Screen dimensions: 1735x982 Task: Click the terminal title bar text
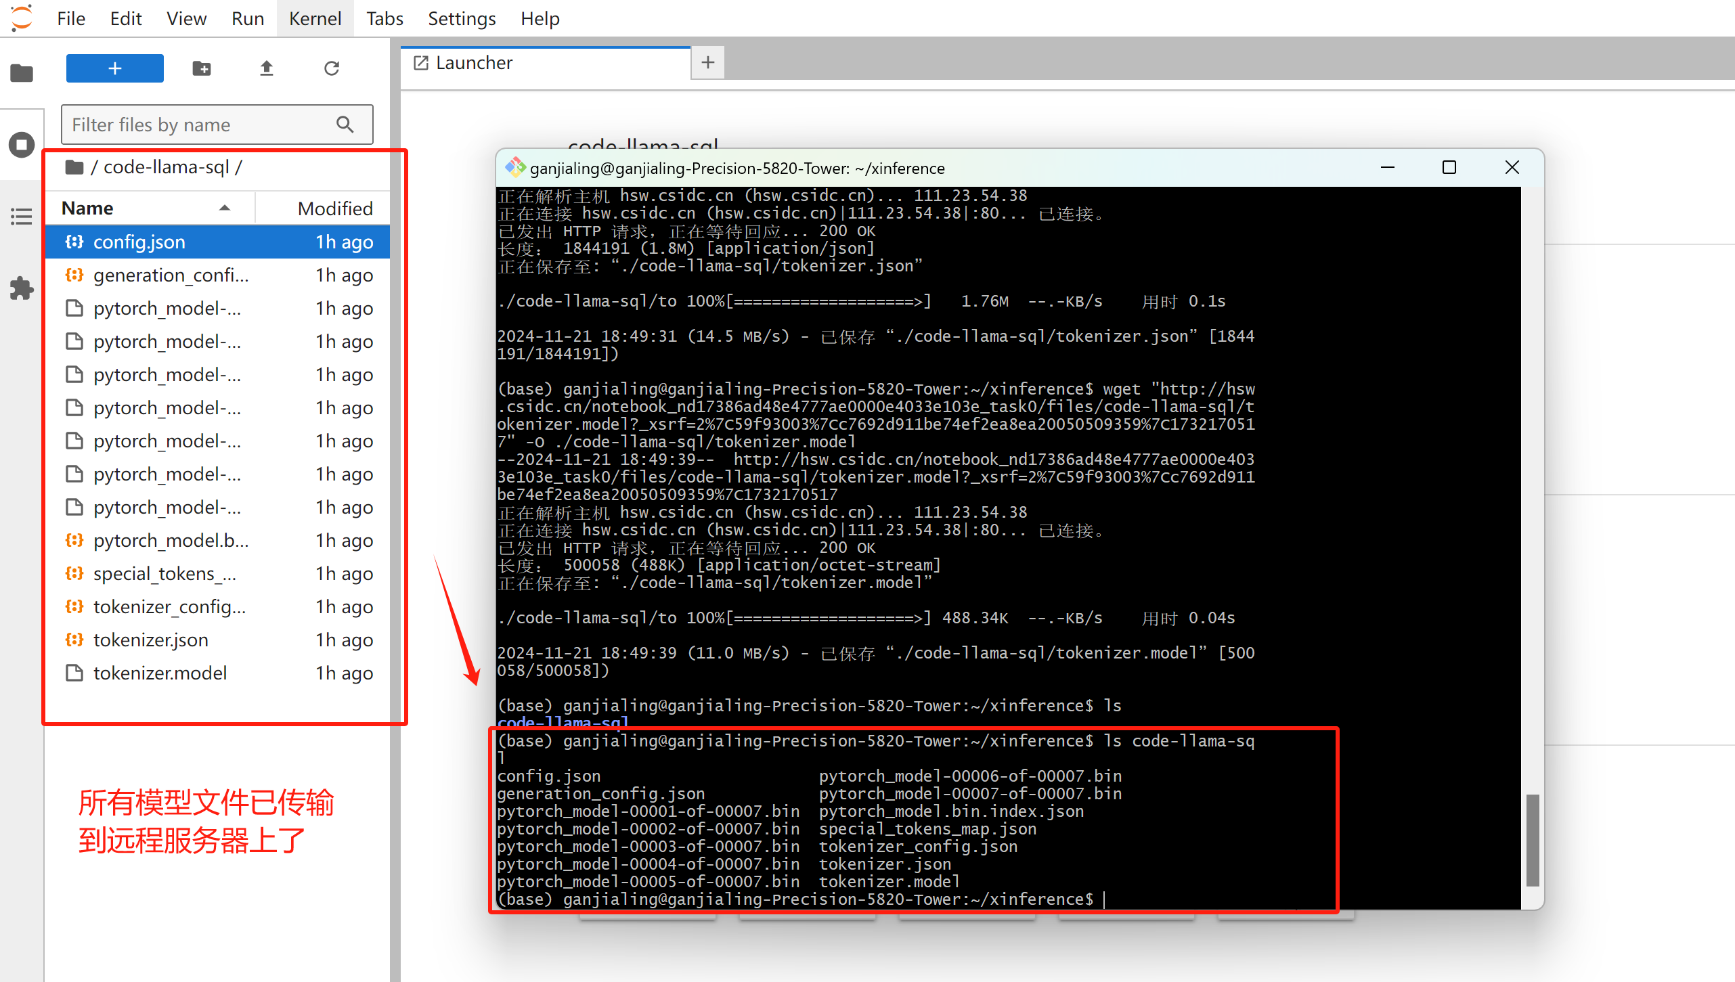[737, 168]
